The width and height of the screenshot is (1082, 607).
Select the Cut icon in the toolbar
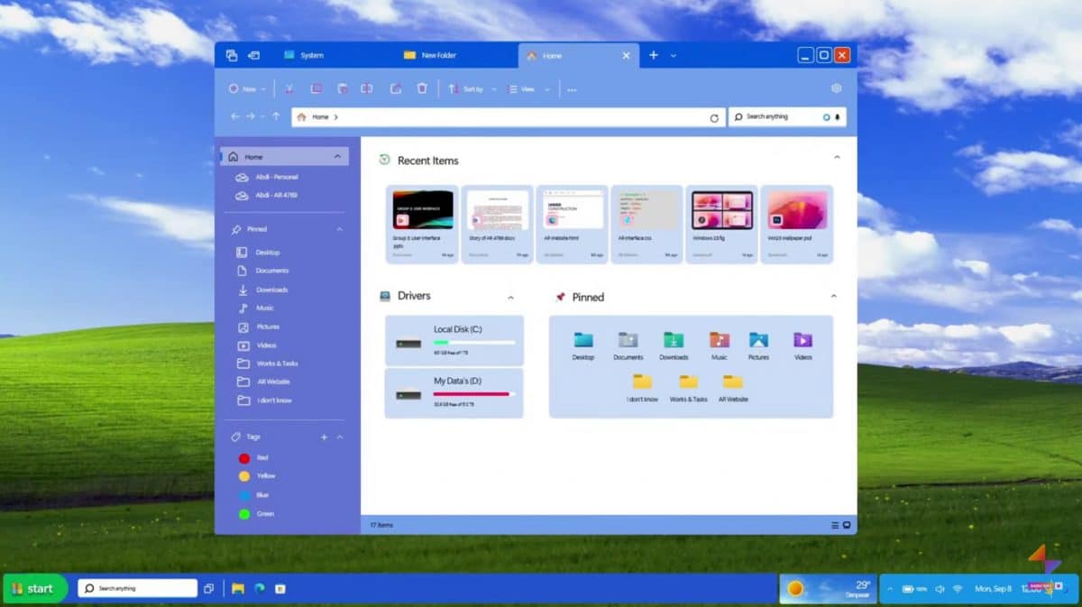click(x=289, y=88)
